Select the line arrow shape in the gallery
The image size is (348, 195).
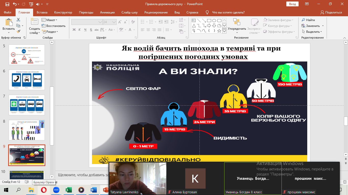[204, 21]
